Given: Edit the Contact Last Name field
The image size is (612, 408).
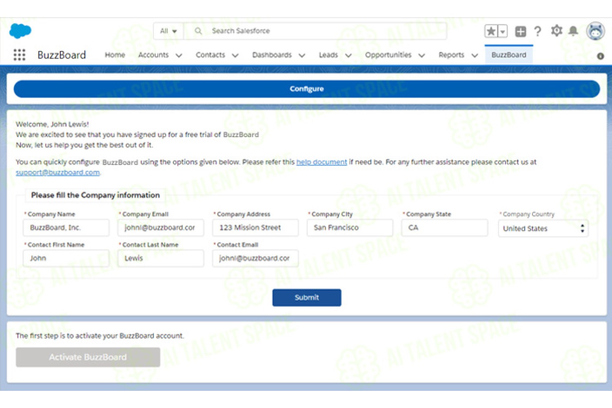Looking at the screenshot, I should (x=161, y=258).
